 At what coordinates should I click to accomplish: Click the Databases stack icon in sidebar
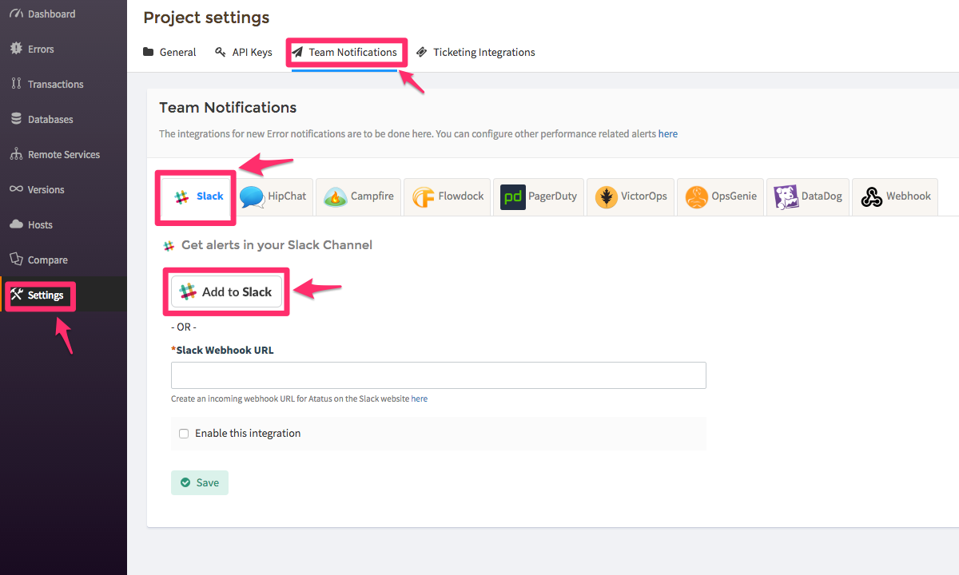pos(16,119)
